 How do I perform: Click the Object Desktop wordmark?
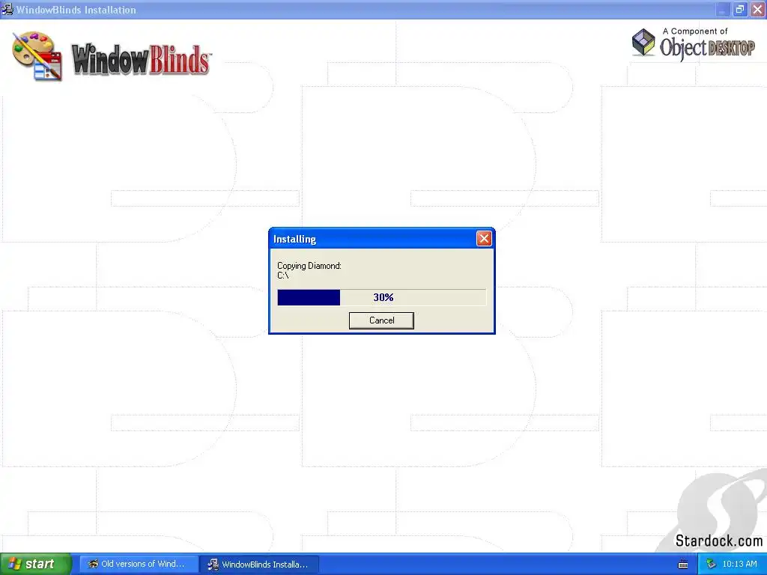pyautogui.click(x=707, y=47)
